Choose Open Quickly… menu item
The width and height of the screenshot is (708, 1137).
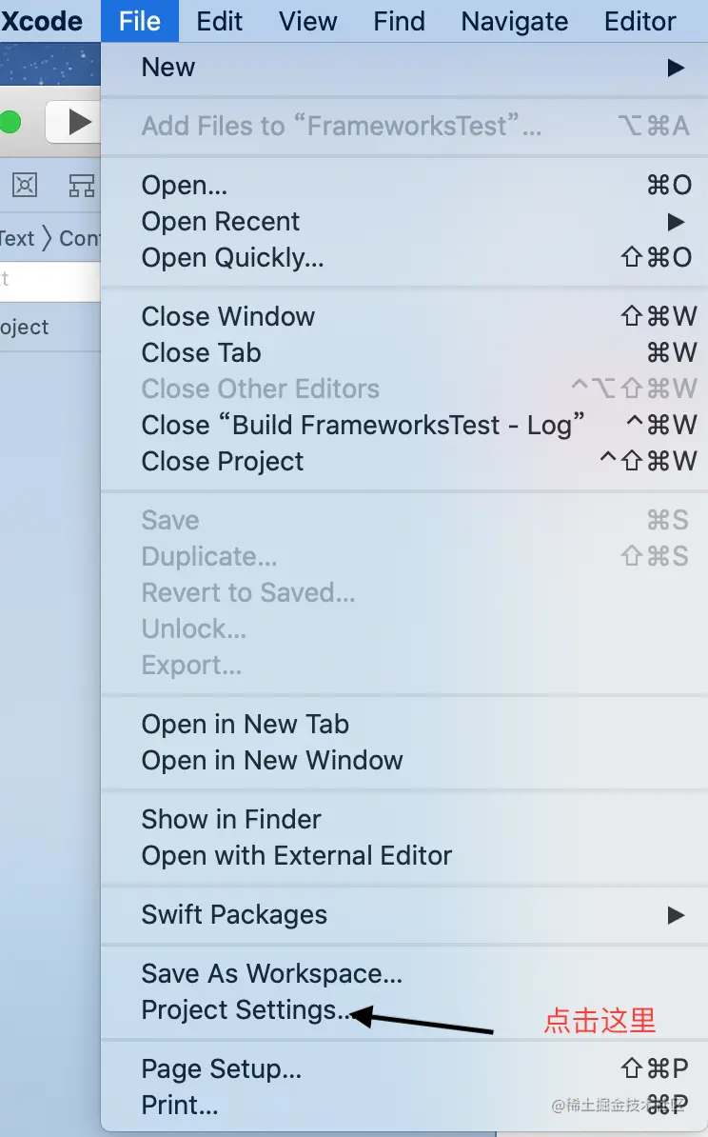233,258
